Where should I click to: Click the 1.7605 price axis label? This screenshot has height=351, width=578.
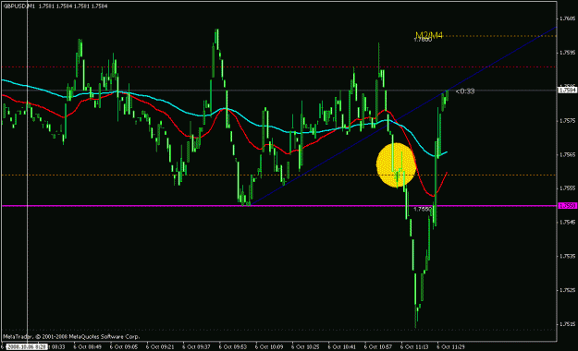(567, 18)
